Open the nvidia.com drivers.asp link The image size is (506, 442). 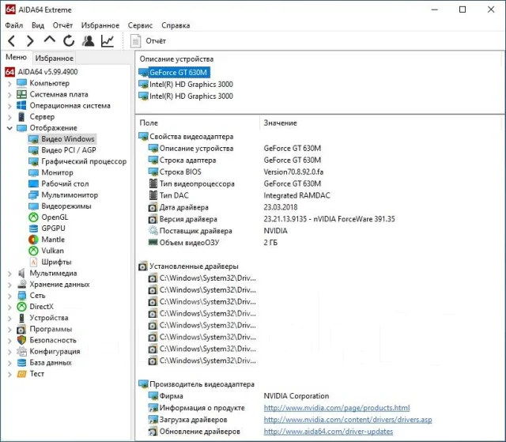coord(348,420)
